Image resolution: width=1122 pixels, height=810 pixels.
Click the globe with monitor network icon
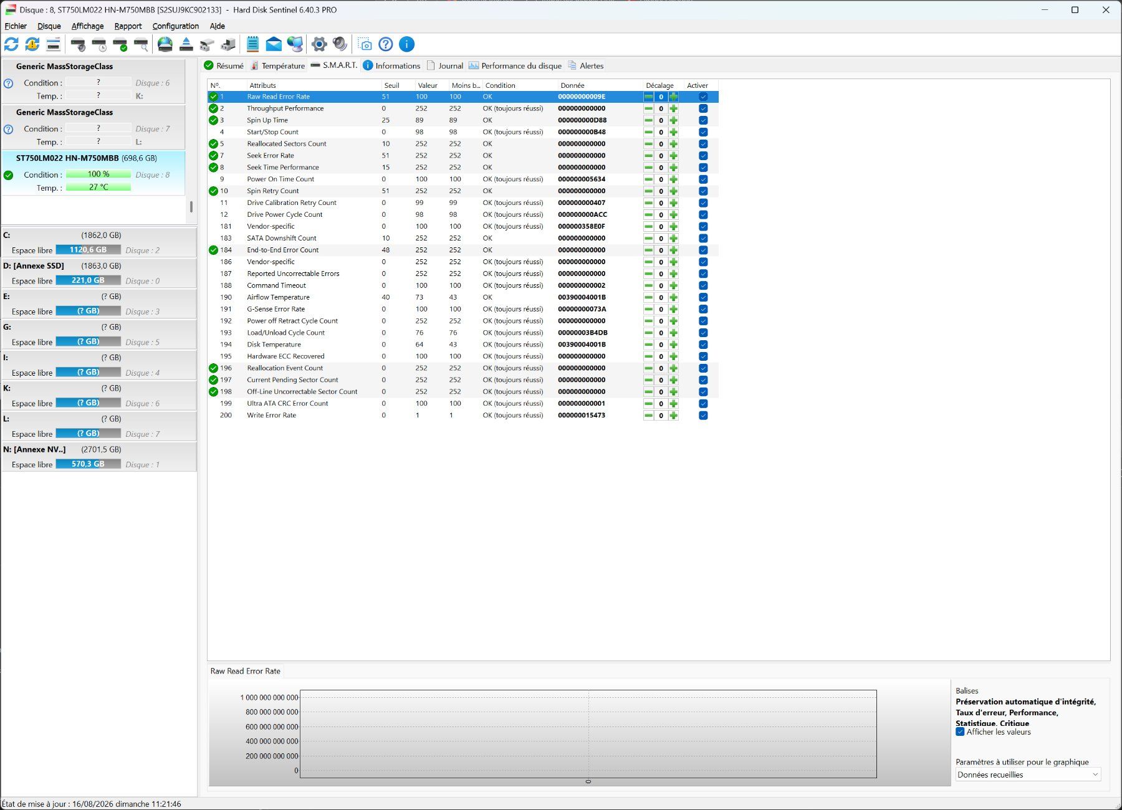point(295,44)
